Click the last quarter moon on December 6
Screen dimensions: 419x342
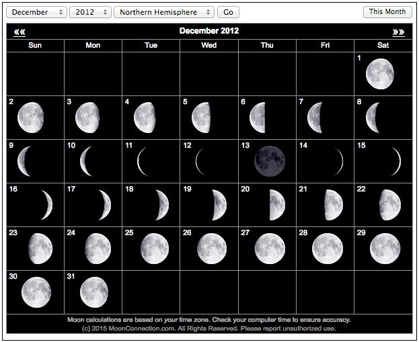tap(258, 118)
